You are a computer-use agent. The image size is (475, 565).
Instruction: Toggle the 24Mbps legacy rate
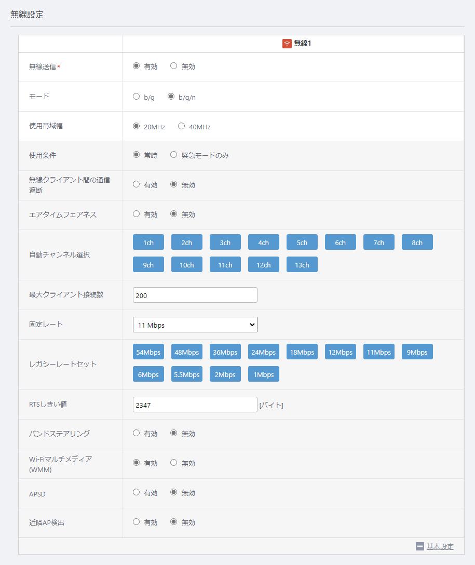point(264,352)
